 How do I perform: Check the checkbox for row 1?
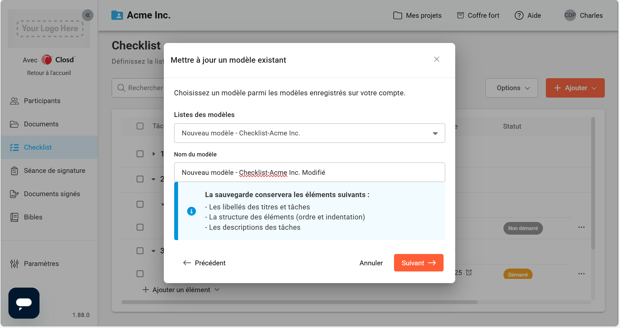tap(140, 154)
